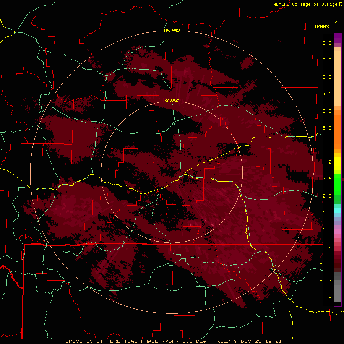Click the yellow band of the color bar
The height and width of the screenshot is (344, 344).
click(338, 164)
